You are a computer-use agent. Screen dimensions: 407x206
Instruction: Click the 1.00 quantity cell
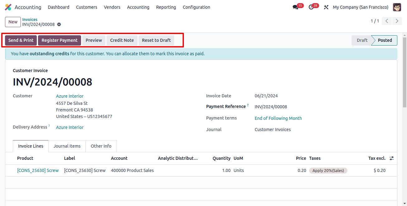pos(226,170)
